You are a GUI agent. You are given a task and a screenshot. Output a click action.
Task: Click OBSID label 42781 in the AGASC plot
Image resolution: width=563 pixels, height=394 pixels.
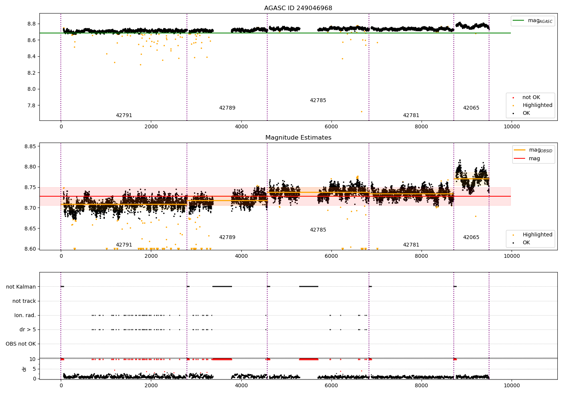tap(411, 116)
